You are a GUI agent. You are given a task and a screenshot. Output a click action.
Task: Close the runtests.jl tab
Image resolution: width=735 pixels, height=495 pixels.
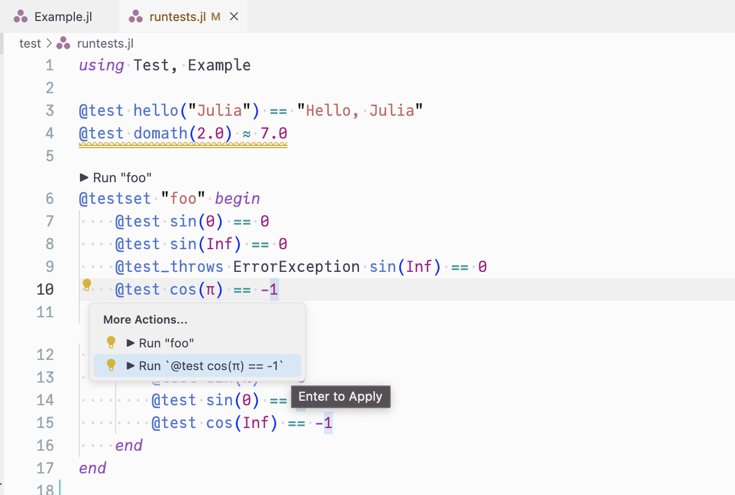(x=234, y=16)
